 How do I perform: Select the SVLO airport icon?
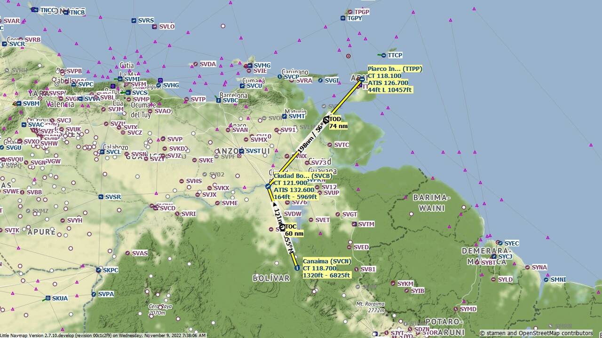(x=155, y=27)
